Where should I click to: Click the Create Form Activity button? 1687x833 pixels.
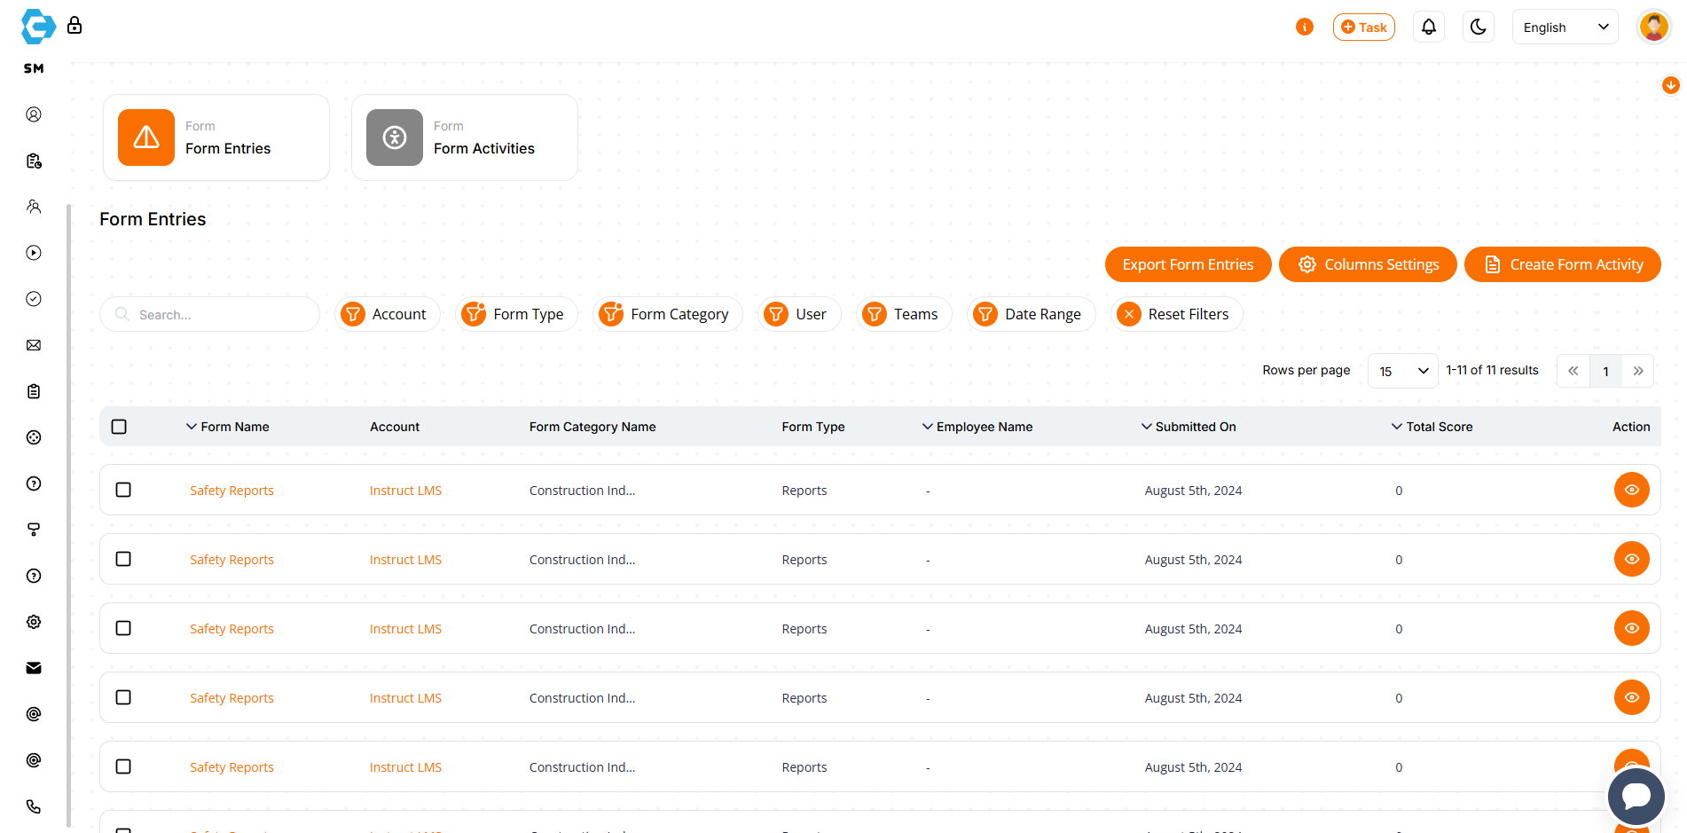[1562, 264]
